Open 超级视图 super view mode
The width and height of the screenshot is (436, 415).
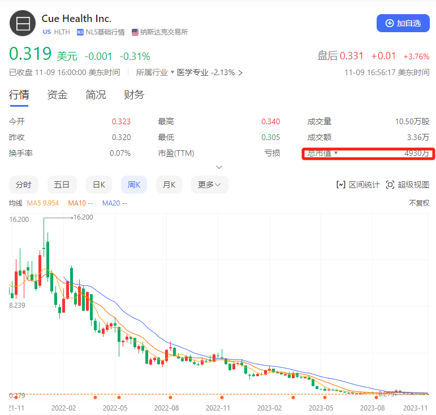pyautogui.click(x=407, y=185)
